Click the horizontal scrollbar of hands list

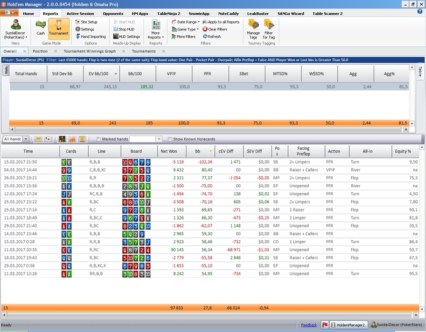point(211,315)
